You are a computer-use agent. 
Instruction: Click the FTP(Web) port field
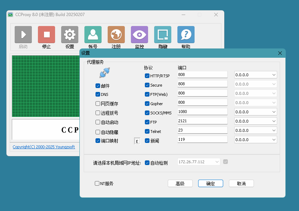[202, 93]
